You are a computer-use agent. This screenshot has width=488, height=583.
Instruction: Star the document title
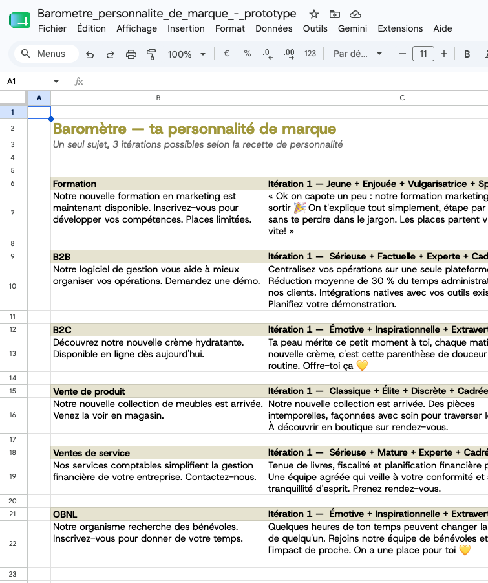point(314,14)
